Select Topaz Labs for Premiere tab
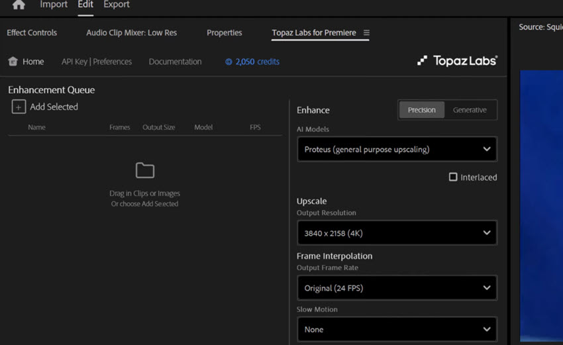Screen dimensions: 563x345 coord(314,32)
